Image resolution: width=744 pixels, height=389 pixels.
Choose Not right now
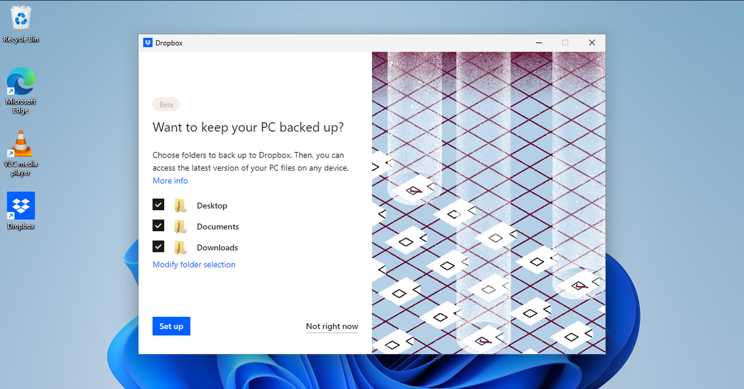[x=332, y=326]
